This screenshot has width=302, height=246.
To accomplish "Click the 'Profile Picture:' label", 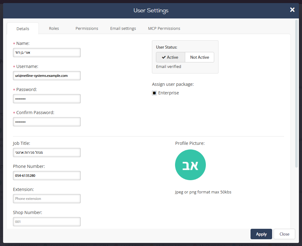I will pos(190,143).
